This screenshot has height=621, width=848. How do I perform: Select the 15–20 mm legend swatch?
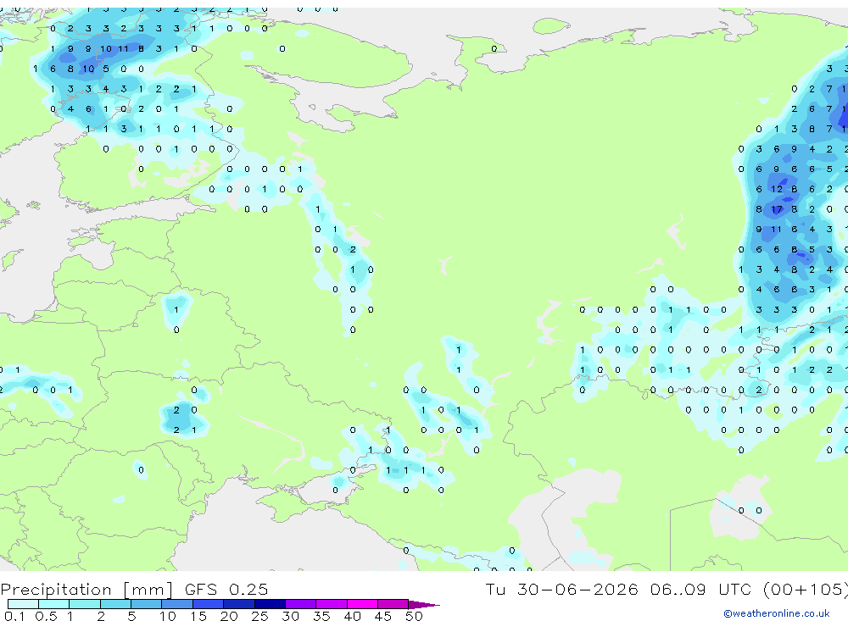point(209,604)
